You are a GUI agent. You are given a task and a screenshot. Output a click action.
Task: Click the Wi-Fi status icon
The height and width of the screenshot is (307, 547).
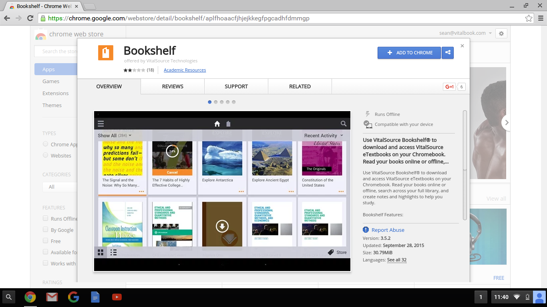[x=517, y=297]
